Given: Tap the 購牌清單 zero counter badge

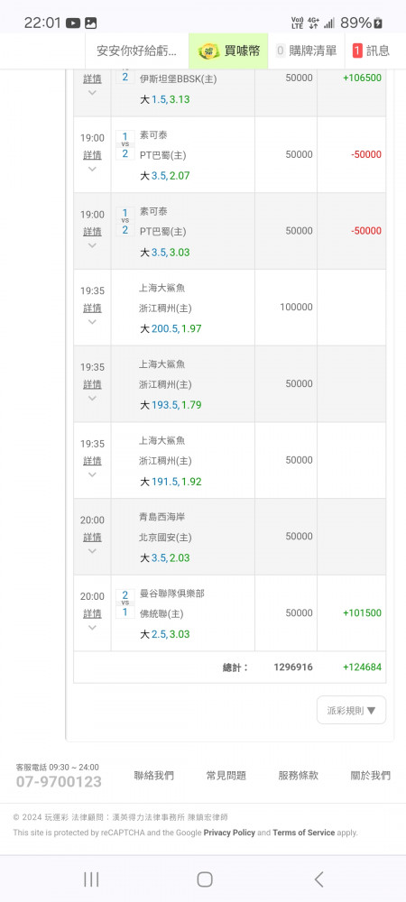Looking at the screenshot, I should (x=281, y=51).
